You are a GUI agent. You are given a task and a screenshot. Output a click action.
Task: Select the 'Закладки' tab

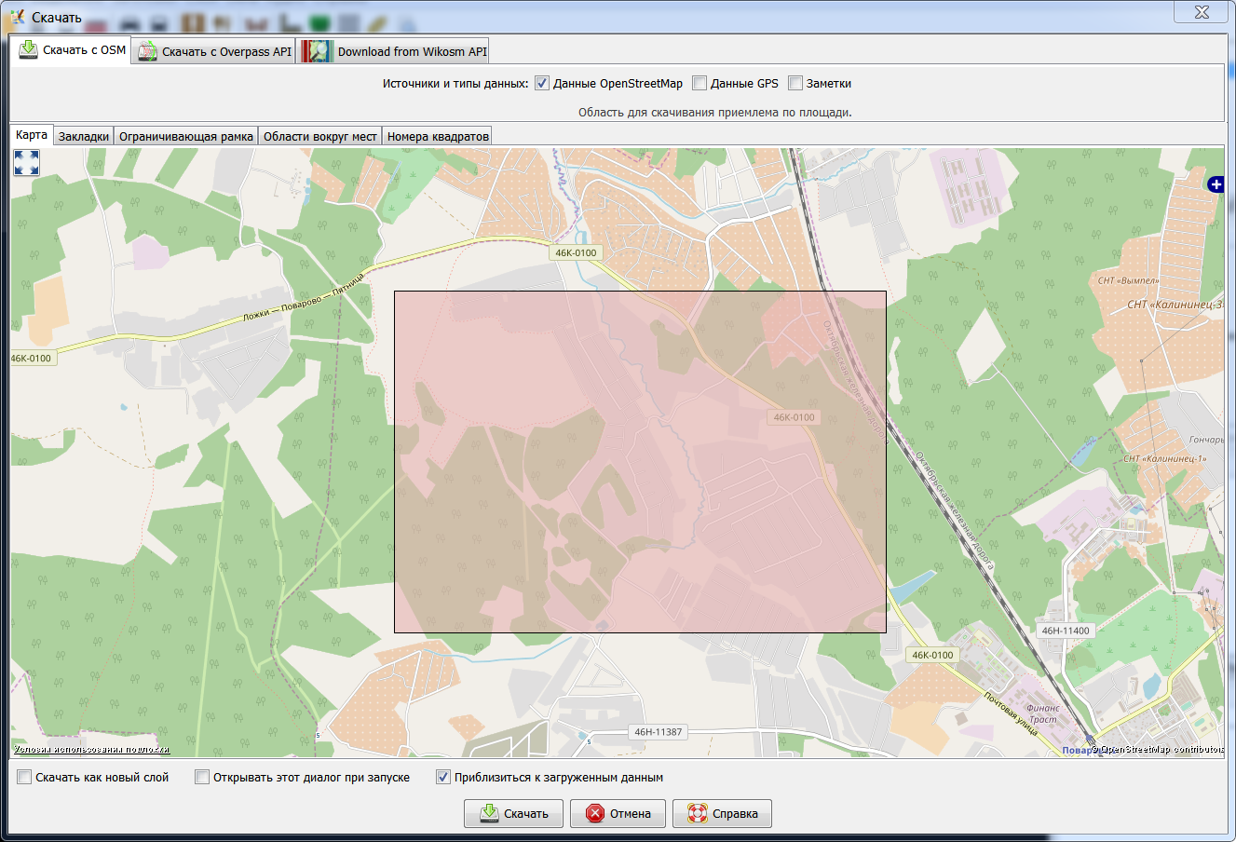[84, 136]
